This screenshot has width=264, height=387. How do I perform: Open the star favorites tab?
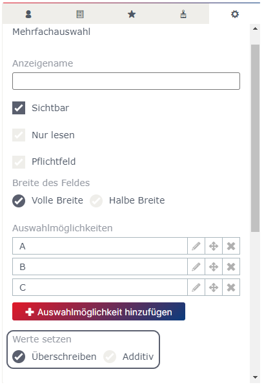click(x=132, y=14)
